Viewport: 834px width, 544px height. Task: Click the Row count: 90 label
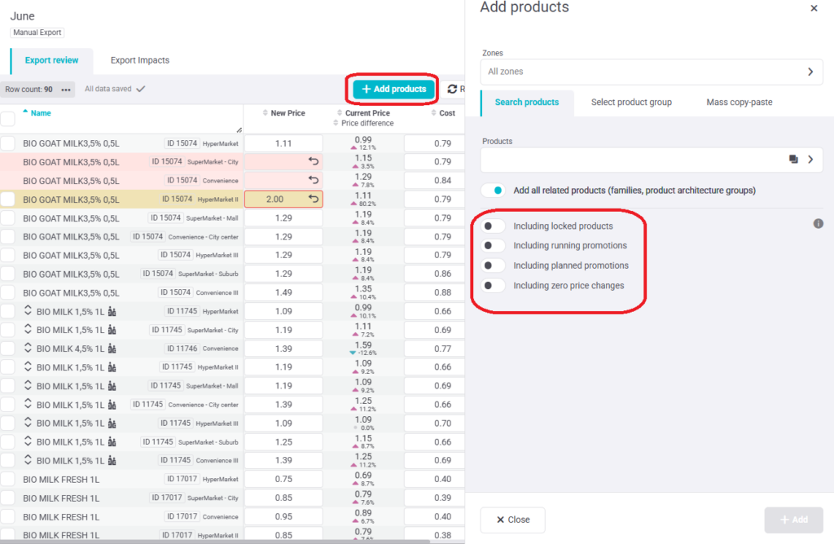tap(29, 90)
